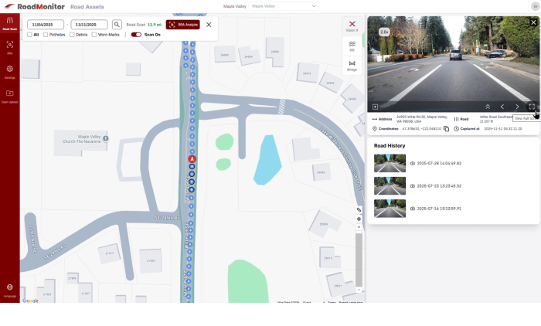
Task: Click the 2.0x speed badge on image
Action: point(384,32)
